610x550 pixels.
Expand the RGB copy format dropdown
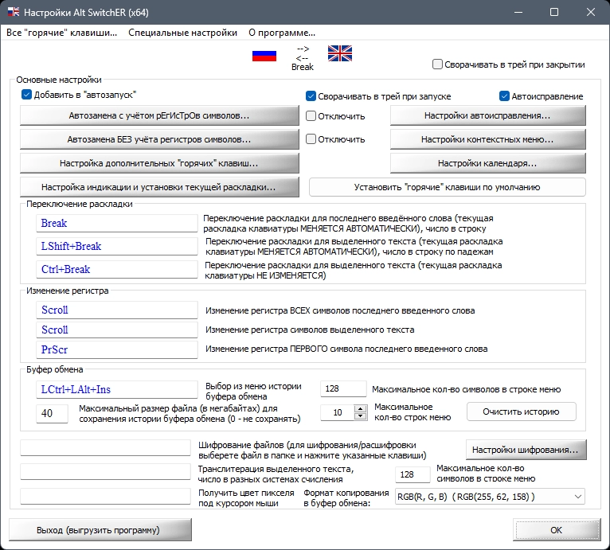(x=577, y=497)
